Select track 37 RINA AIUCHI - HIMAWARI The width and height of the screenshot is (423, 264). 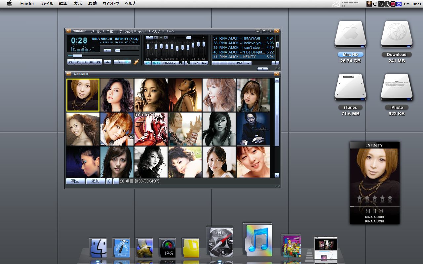[243, 38]
